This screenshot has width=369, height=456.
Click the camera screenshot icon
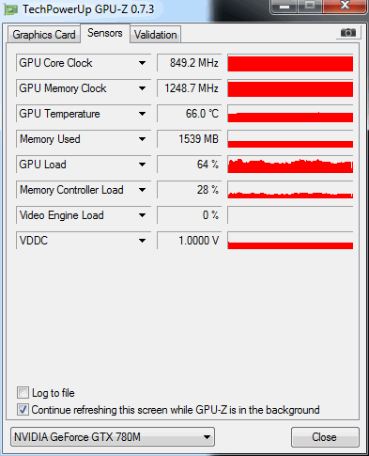coord(348,32)
